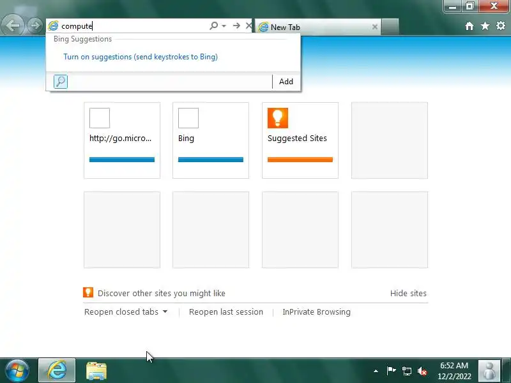The image size is (511, 383).
Task: Expand Reopen closed tabs dropdown
Action: (126, 312)
